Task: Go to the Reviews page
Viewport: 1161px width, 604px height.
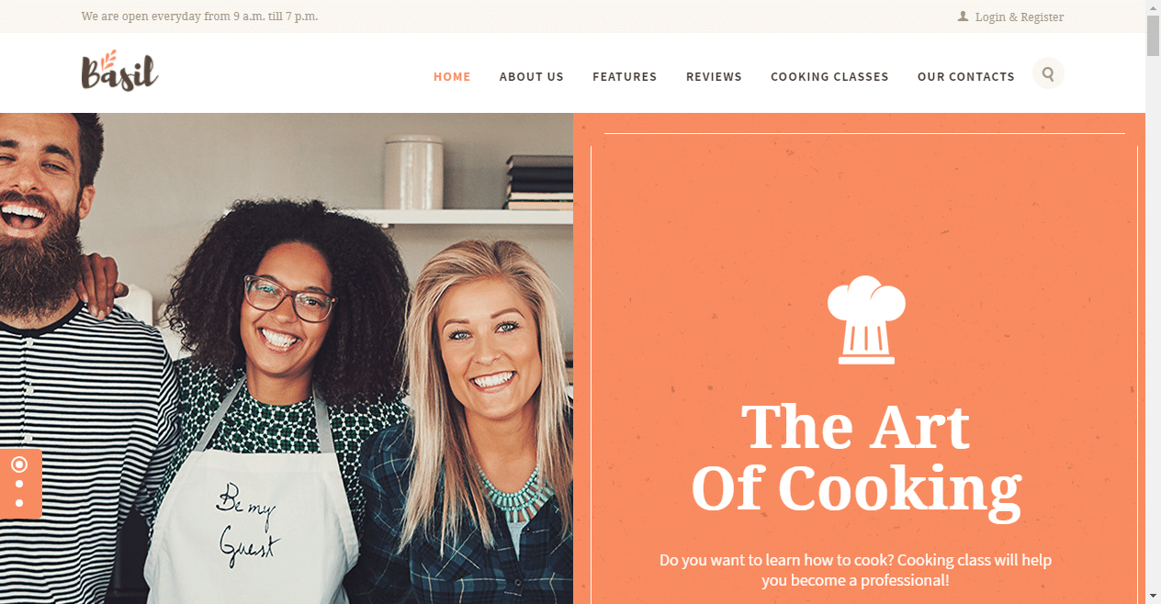Action: point(714,77)
